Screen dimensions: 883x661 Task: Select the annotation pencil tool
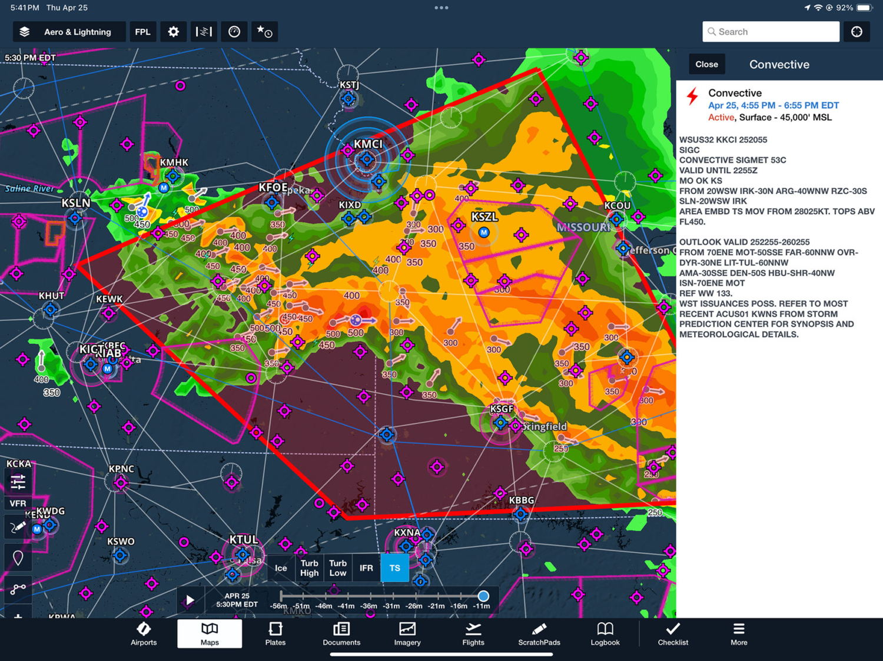pos(18,527)
